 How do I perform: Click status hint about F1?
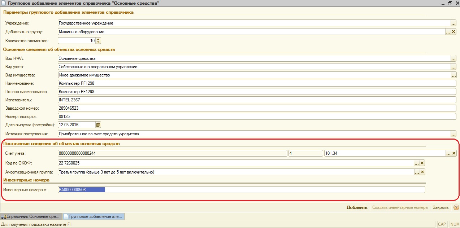point(36,224)
